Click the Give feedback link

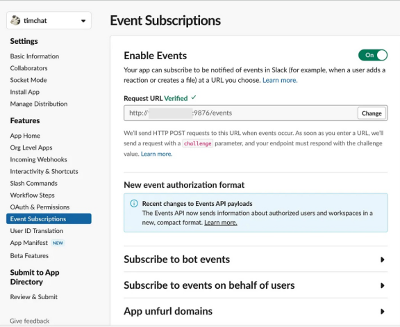(30, 321)
